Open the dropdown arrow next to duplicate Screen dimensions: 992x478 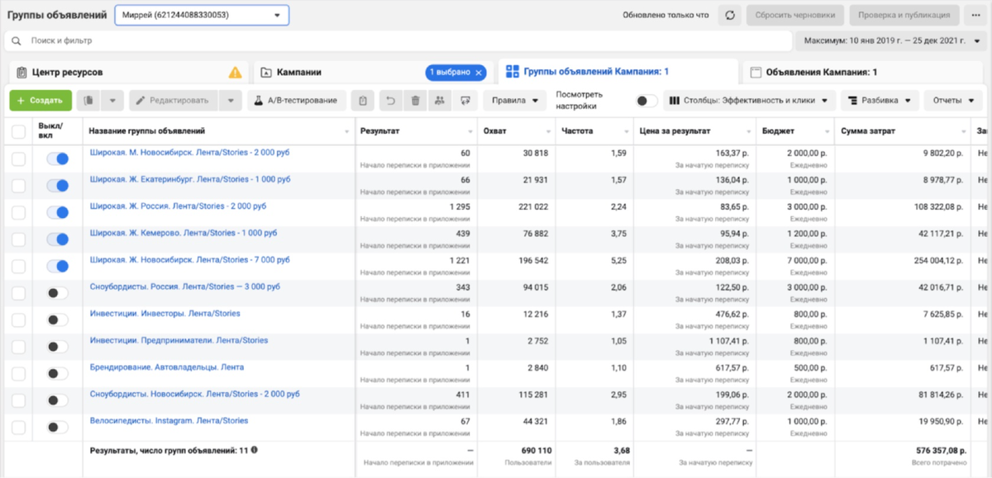pyautogui.click(x=112, y=100)
